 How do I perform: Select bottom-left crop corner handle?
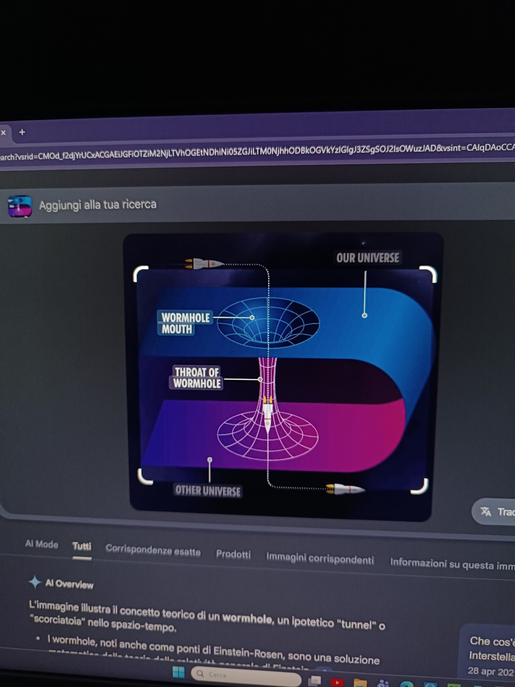tap(145, 476)
